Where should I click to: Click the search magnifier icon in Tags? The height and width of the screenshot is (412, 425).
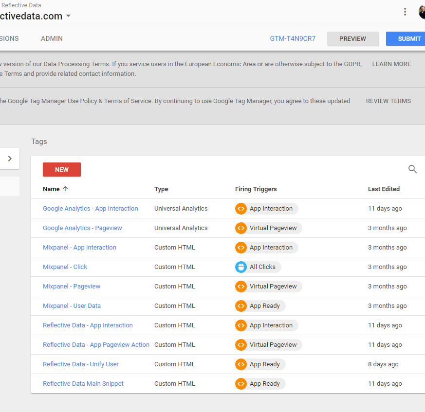412,169
